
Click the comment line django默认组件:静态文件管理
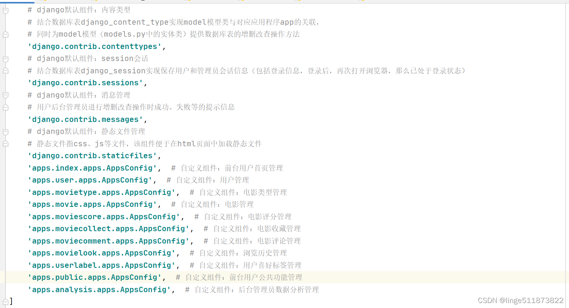[x=87, y=132]
